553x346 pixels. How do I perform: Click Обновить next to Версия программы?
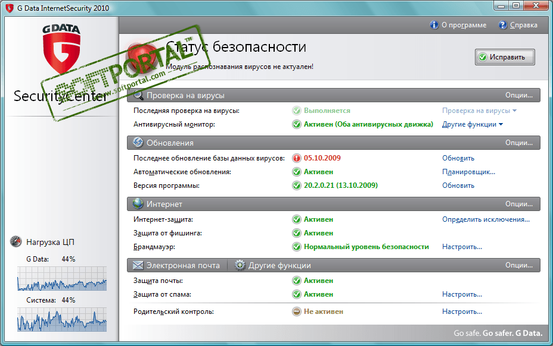point(458,185)
